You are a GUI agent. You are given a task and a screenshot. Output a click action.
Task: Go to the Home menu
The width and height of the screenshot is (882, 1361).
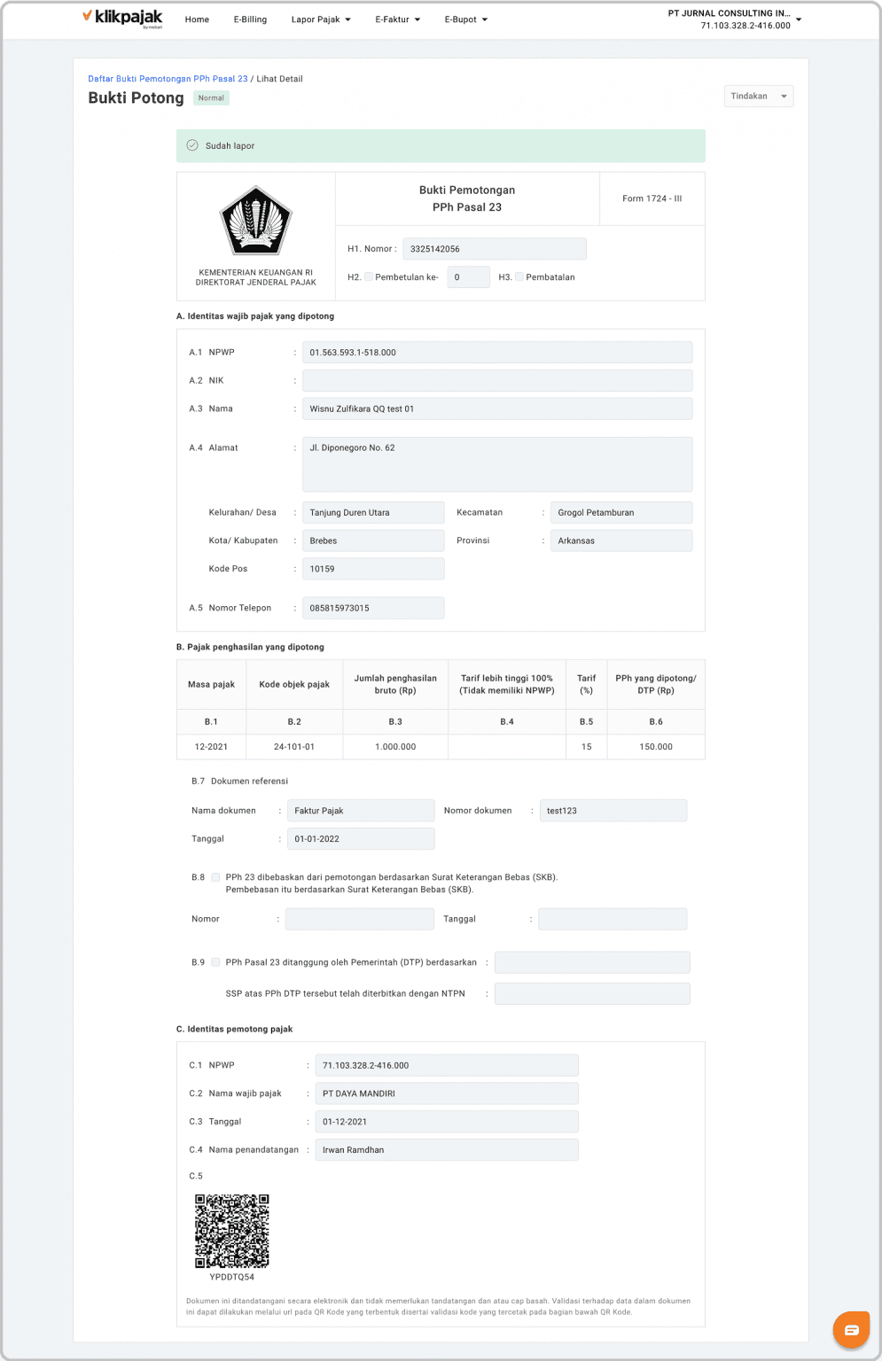point(197,19)
